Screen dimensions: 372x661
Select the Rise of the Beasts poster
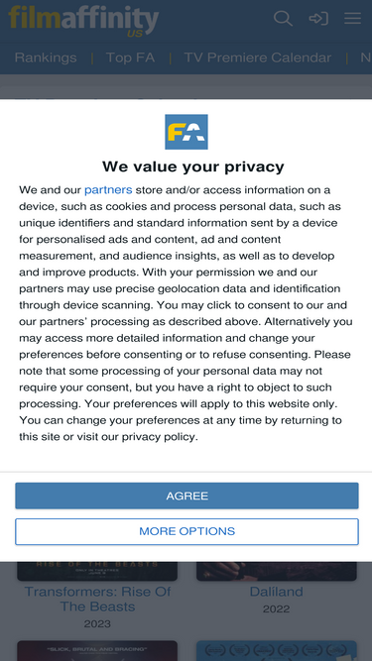97,571
